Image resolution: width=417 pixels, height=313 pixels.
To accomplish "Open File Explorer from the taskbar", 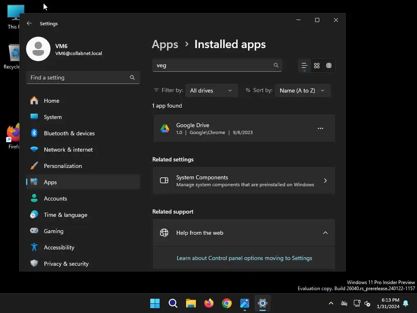I will [x=191, y=303].
